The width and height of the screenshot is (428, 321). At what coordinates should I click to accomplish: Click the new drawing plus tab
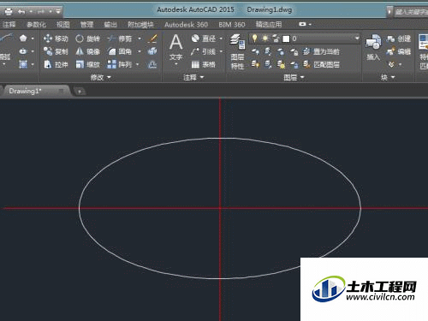(80, 92)
